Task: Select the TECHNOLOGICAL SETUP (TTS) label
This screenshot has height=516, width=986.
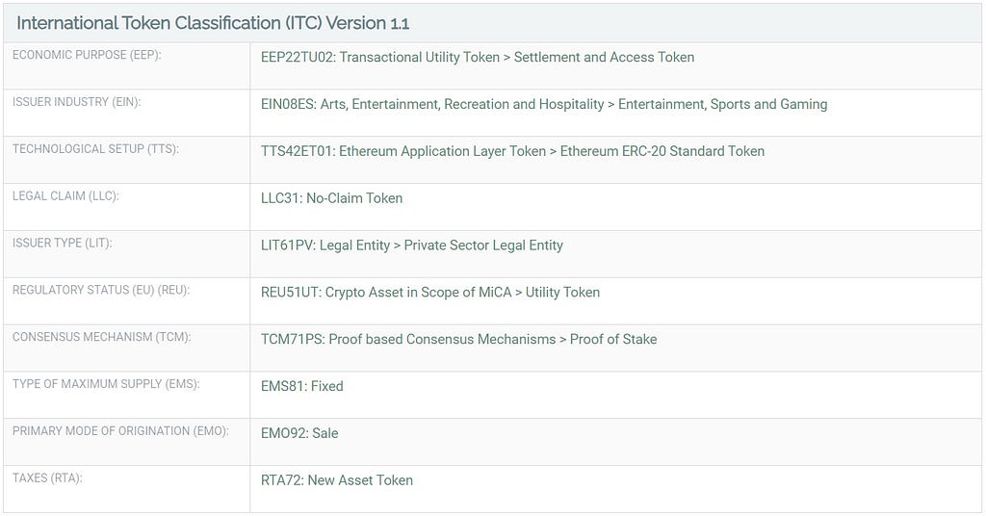Action: point(95,149)
